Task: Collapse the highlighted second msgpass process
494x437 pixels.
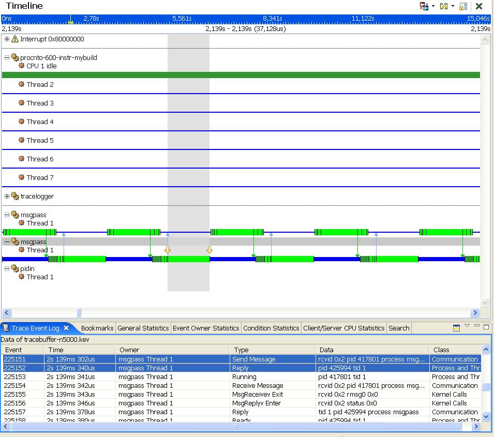Action: 7,242
